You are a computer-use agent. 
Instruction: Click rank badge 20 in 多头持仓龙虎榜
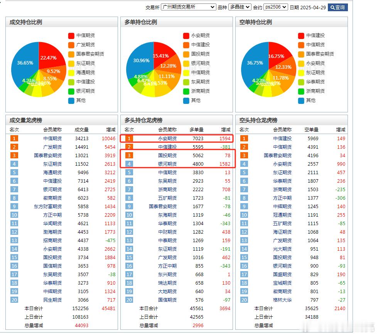[x=129, y=300]
